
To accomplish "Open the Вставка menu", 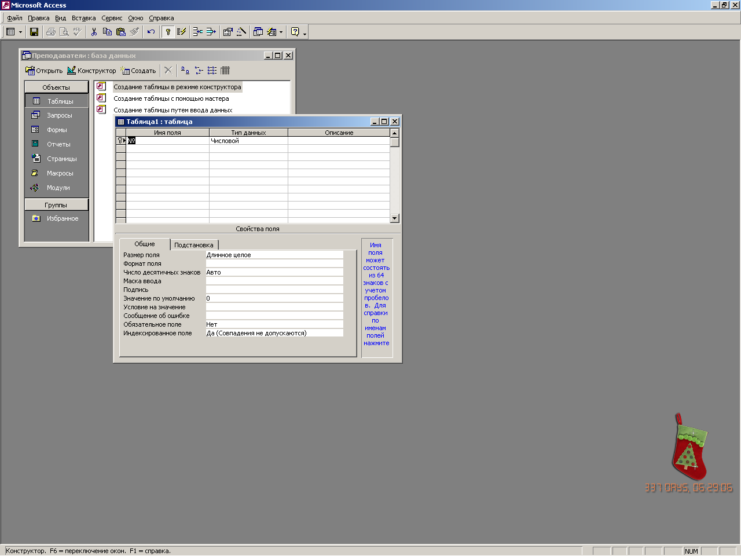I will click(x=84, y=18).
